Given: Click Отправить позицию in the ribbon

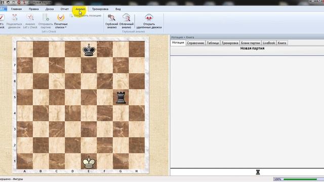Looking at the screenshot, I should tap(86, 16).
